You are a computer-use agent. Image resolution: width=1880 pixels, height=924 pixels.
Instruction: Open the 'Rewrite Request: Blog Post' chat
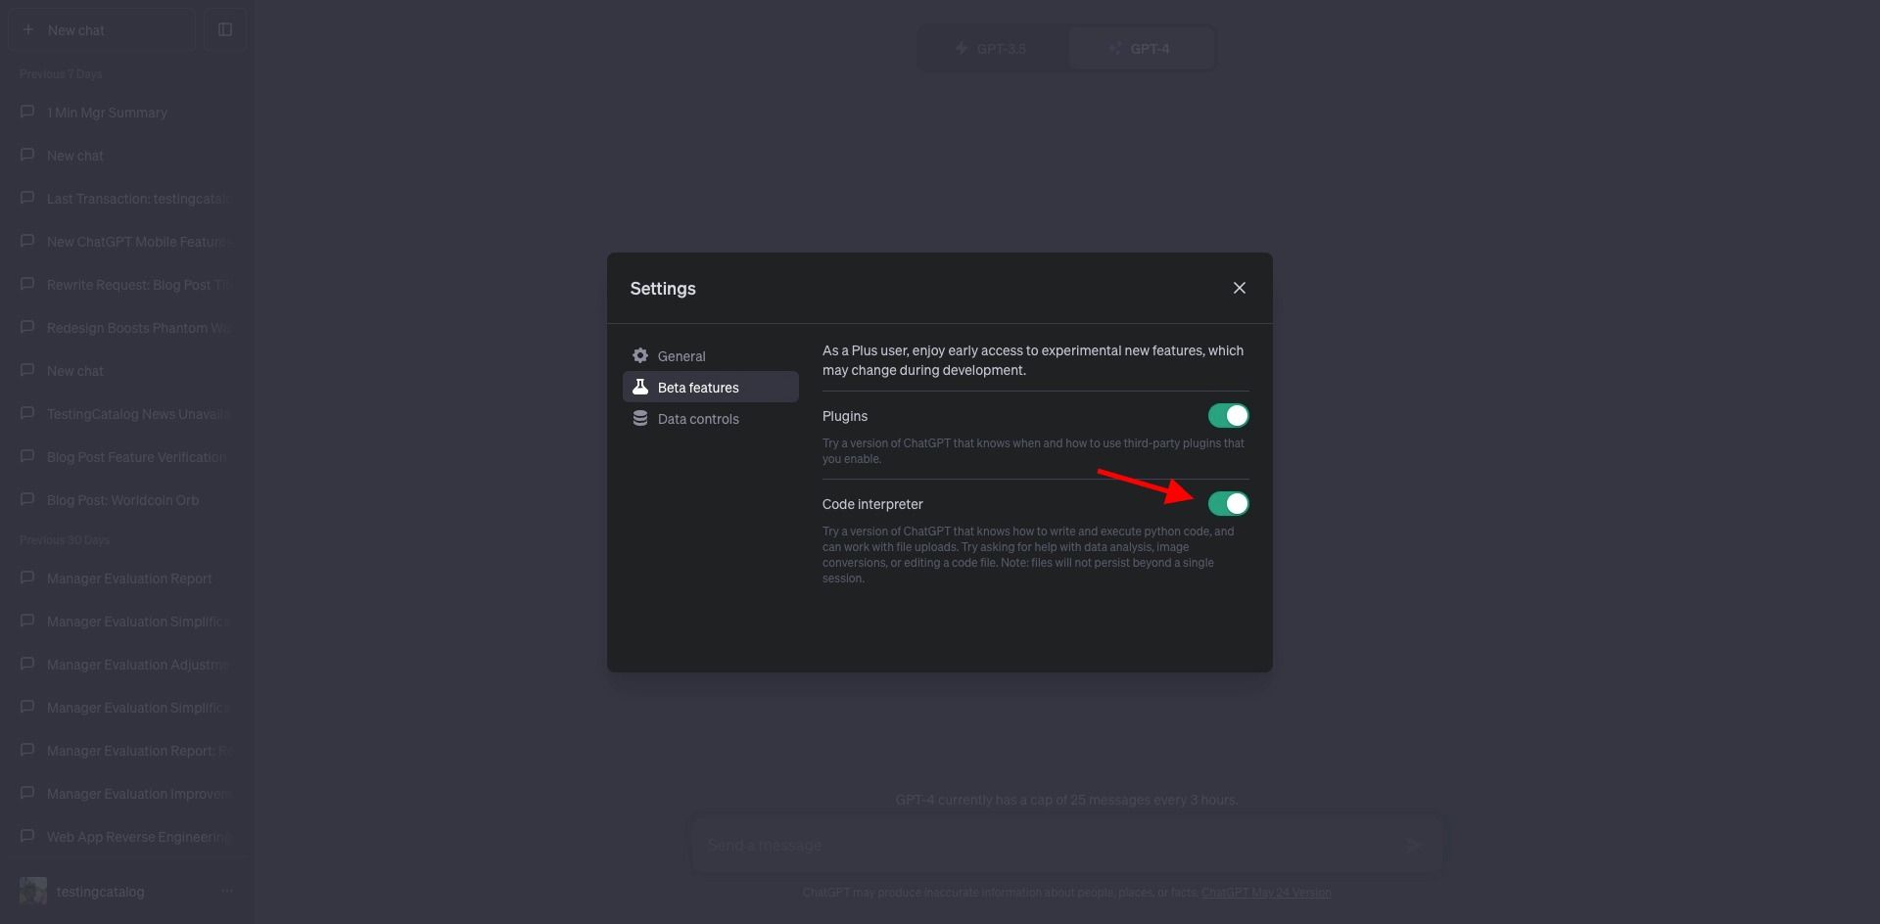tap(127, 285)
